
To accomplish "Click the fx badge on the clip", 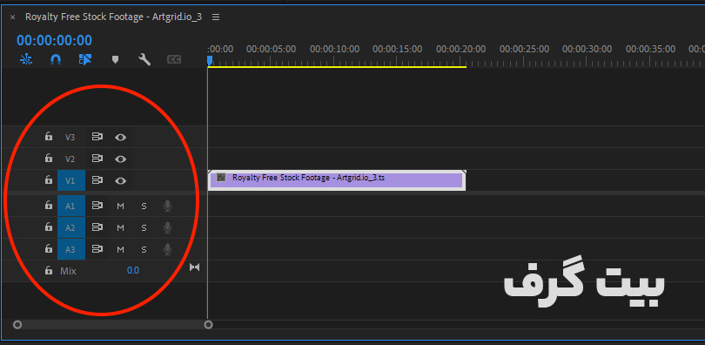I will (x=221, y=178).
